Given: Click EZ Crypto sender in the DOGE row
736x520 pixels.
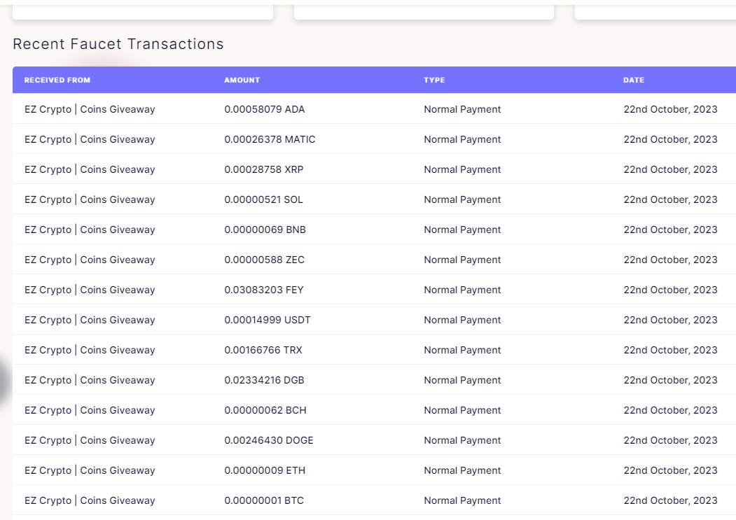Looking at the screenshot, I should [x=90, y=440].
